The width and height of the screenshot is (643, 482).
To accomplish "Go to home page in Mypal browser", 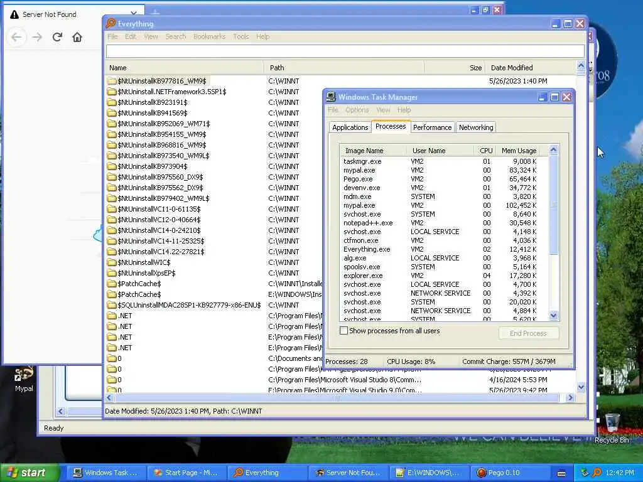I will click(77, 37).
